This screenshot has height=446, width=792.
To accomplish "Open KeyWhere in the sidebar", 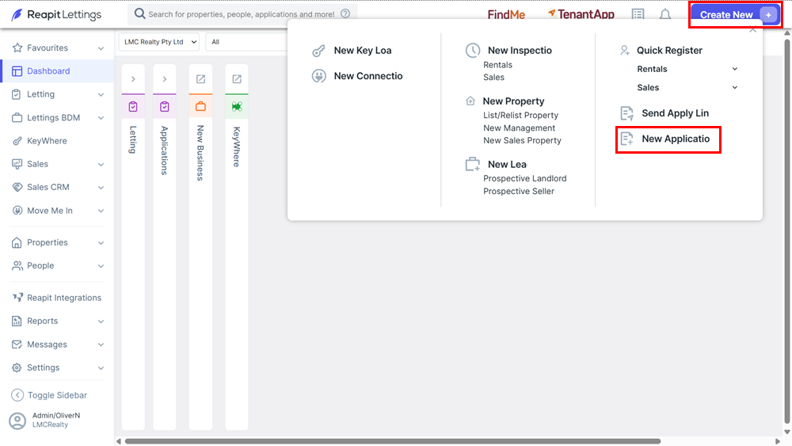I will [x=47, y=141].
